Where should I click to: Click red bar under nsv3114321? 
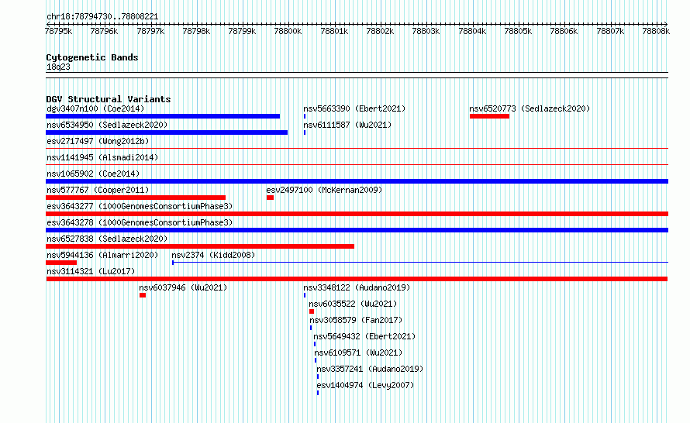357,279
